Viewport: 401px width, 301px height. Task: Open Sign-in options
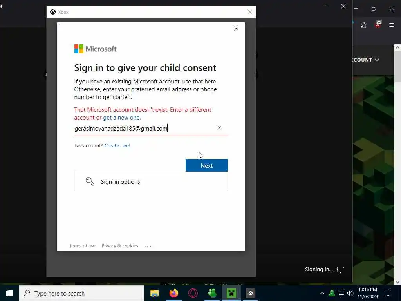151,181
